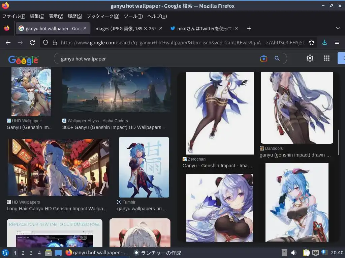Open the Danbooru image in side panel
The height and width of the screenshot is (258, 345).
297,108
